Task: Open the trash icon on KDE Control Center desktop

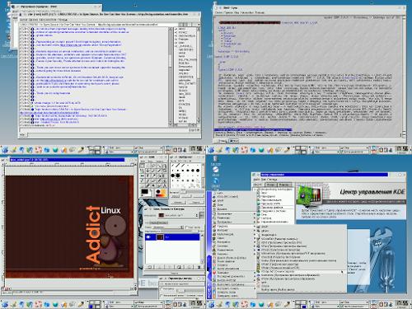Action: 215,158
